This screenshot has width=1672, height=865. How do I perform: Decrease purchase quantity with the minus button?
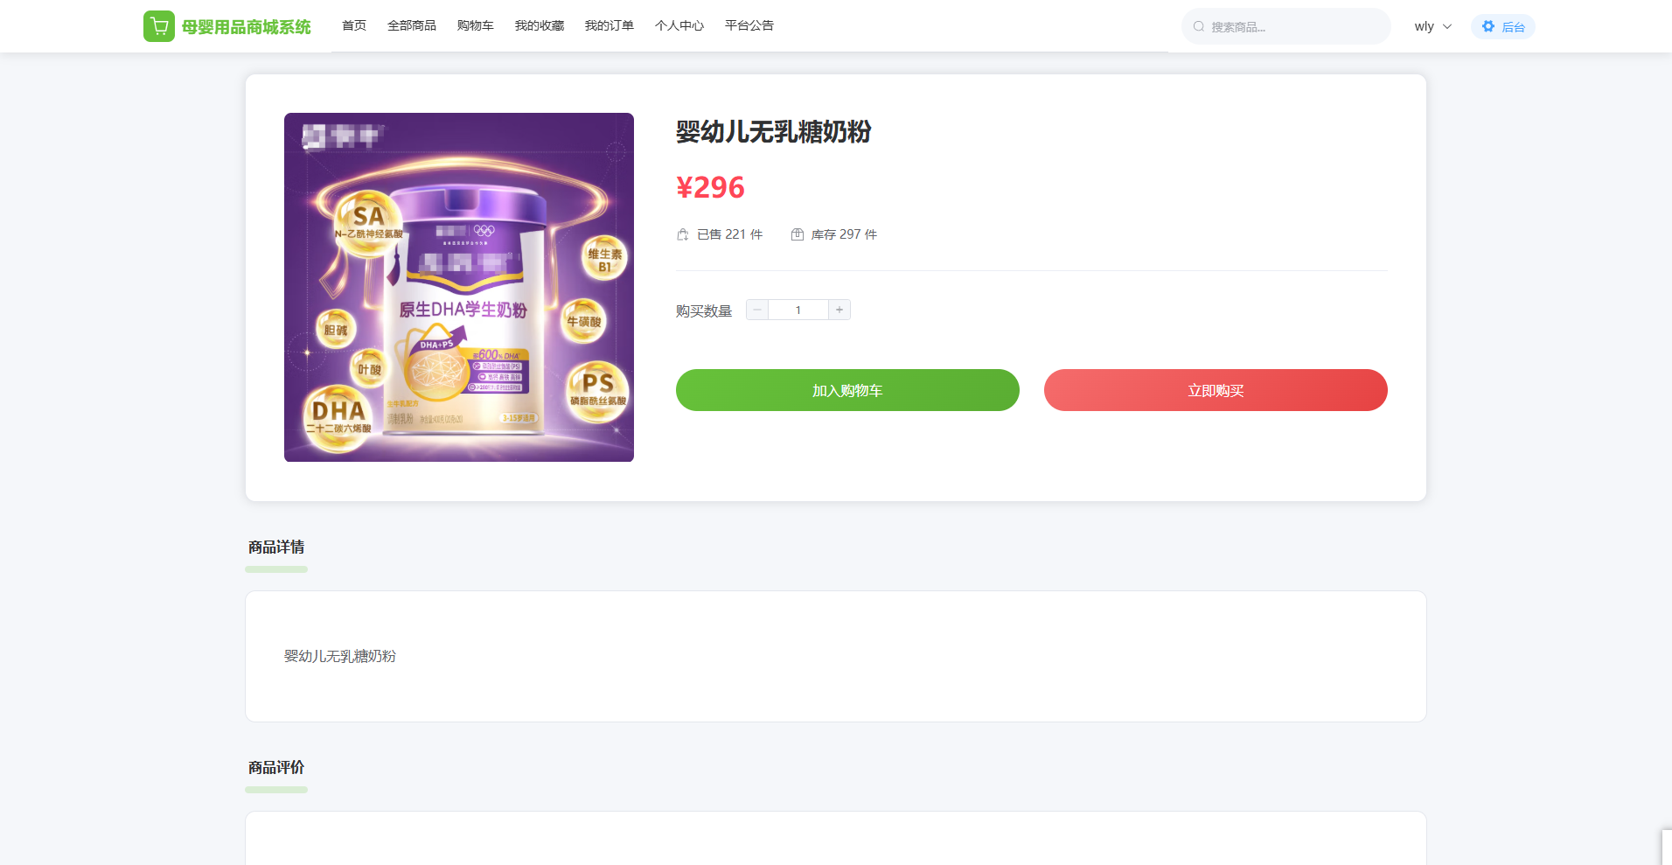[757, 310]
